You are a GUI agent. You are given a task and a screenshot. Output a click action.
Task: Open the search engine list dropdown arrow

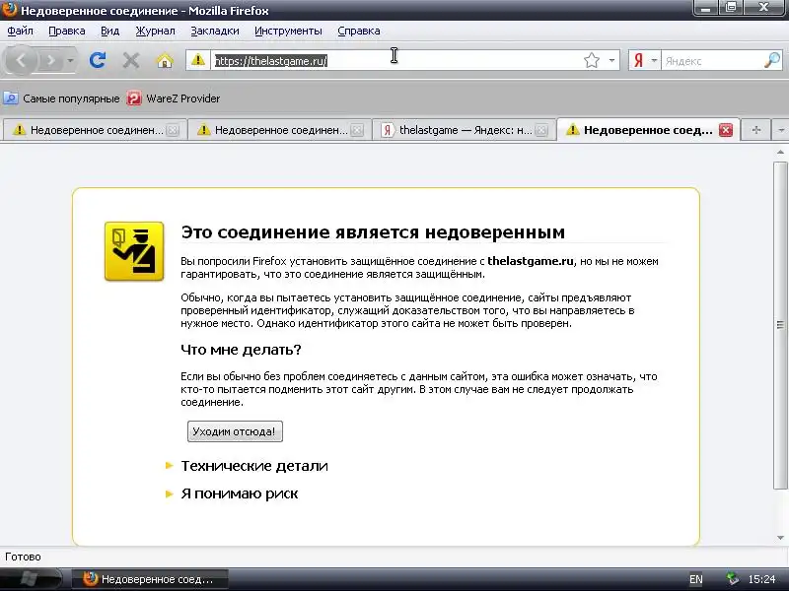pos(654,61)
